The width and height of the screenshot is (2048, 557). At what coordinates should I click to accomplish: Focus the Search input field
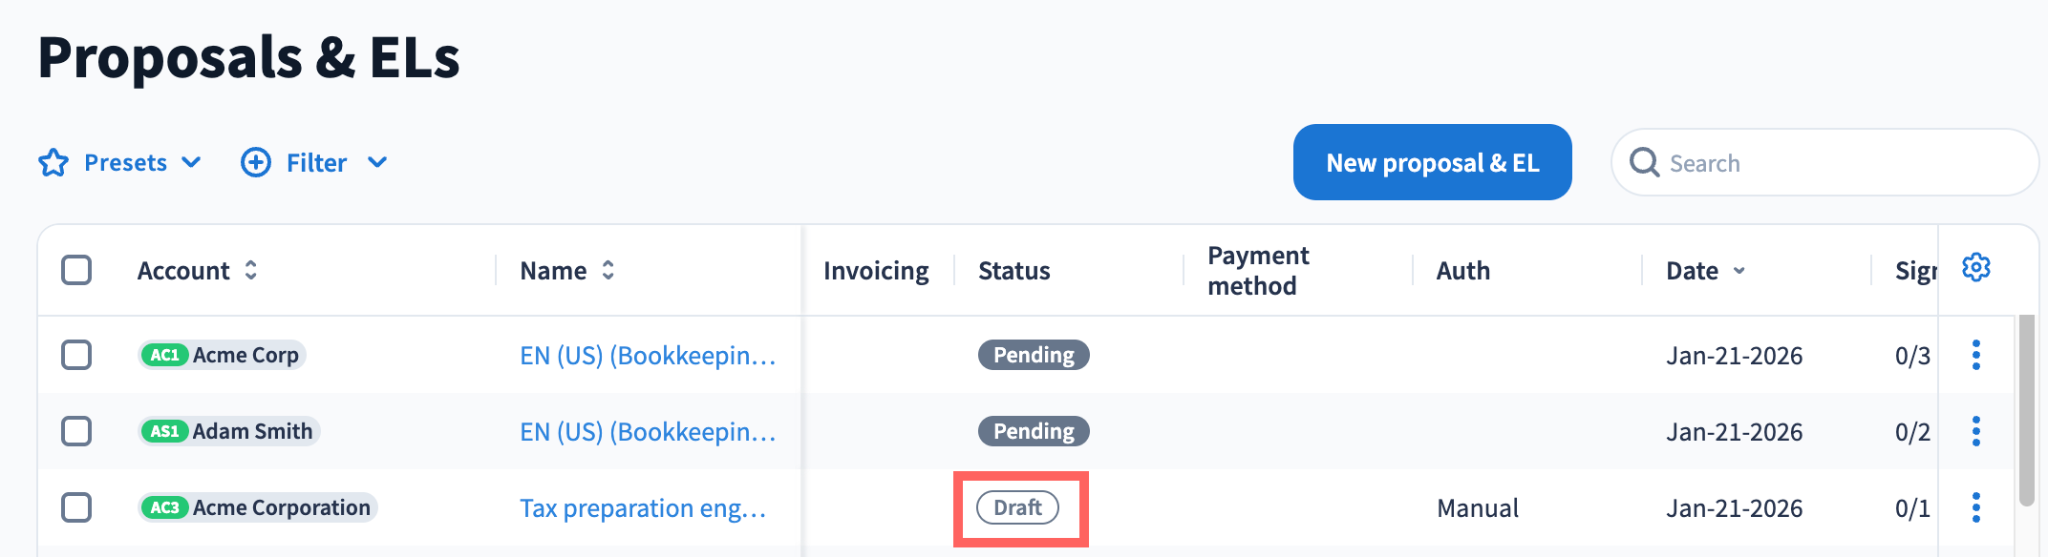click(1844, 163)
